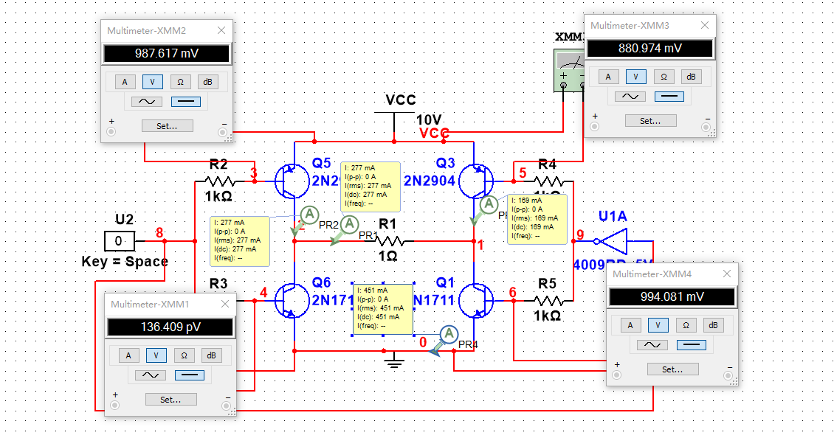Click the 994.081 mV display in XMM4
Image resolution: width=834 pixels, height=438 pixels.
tap(672, 296)
